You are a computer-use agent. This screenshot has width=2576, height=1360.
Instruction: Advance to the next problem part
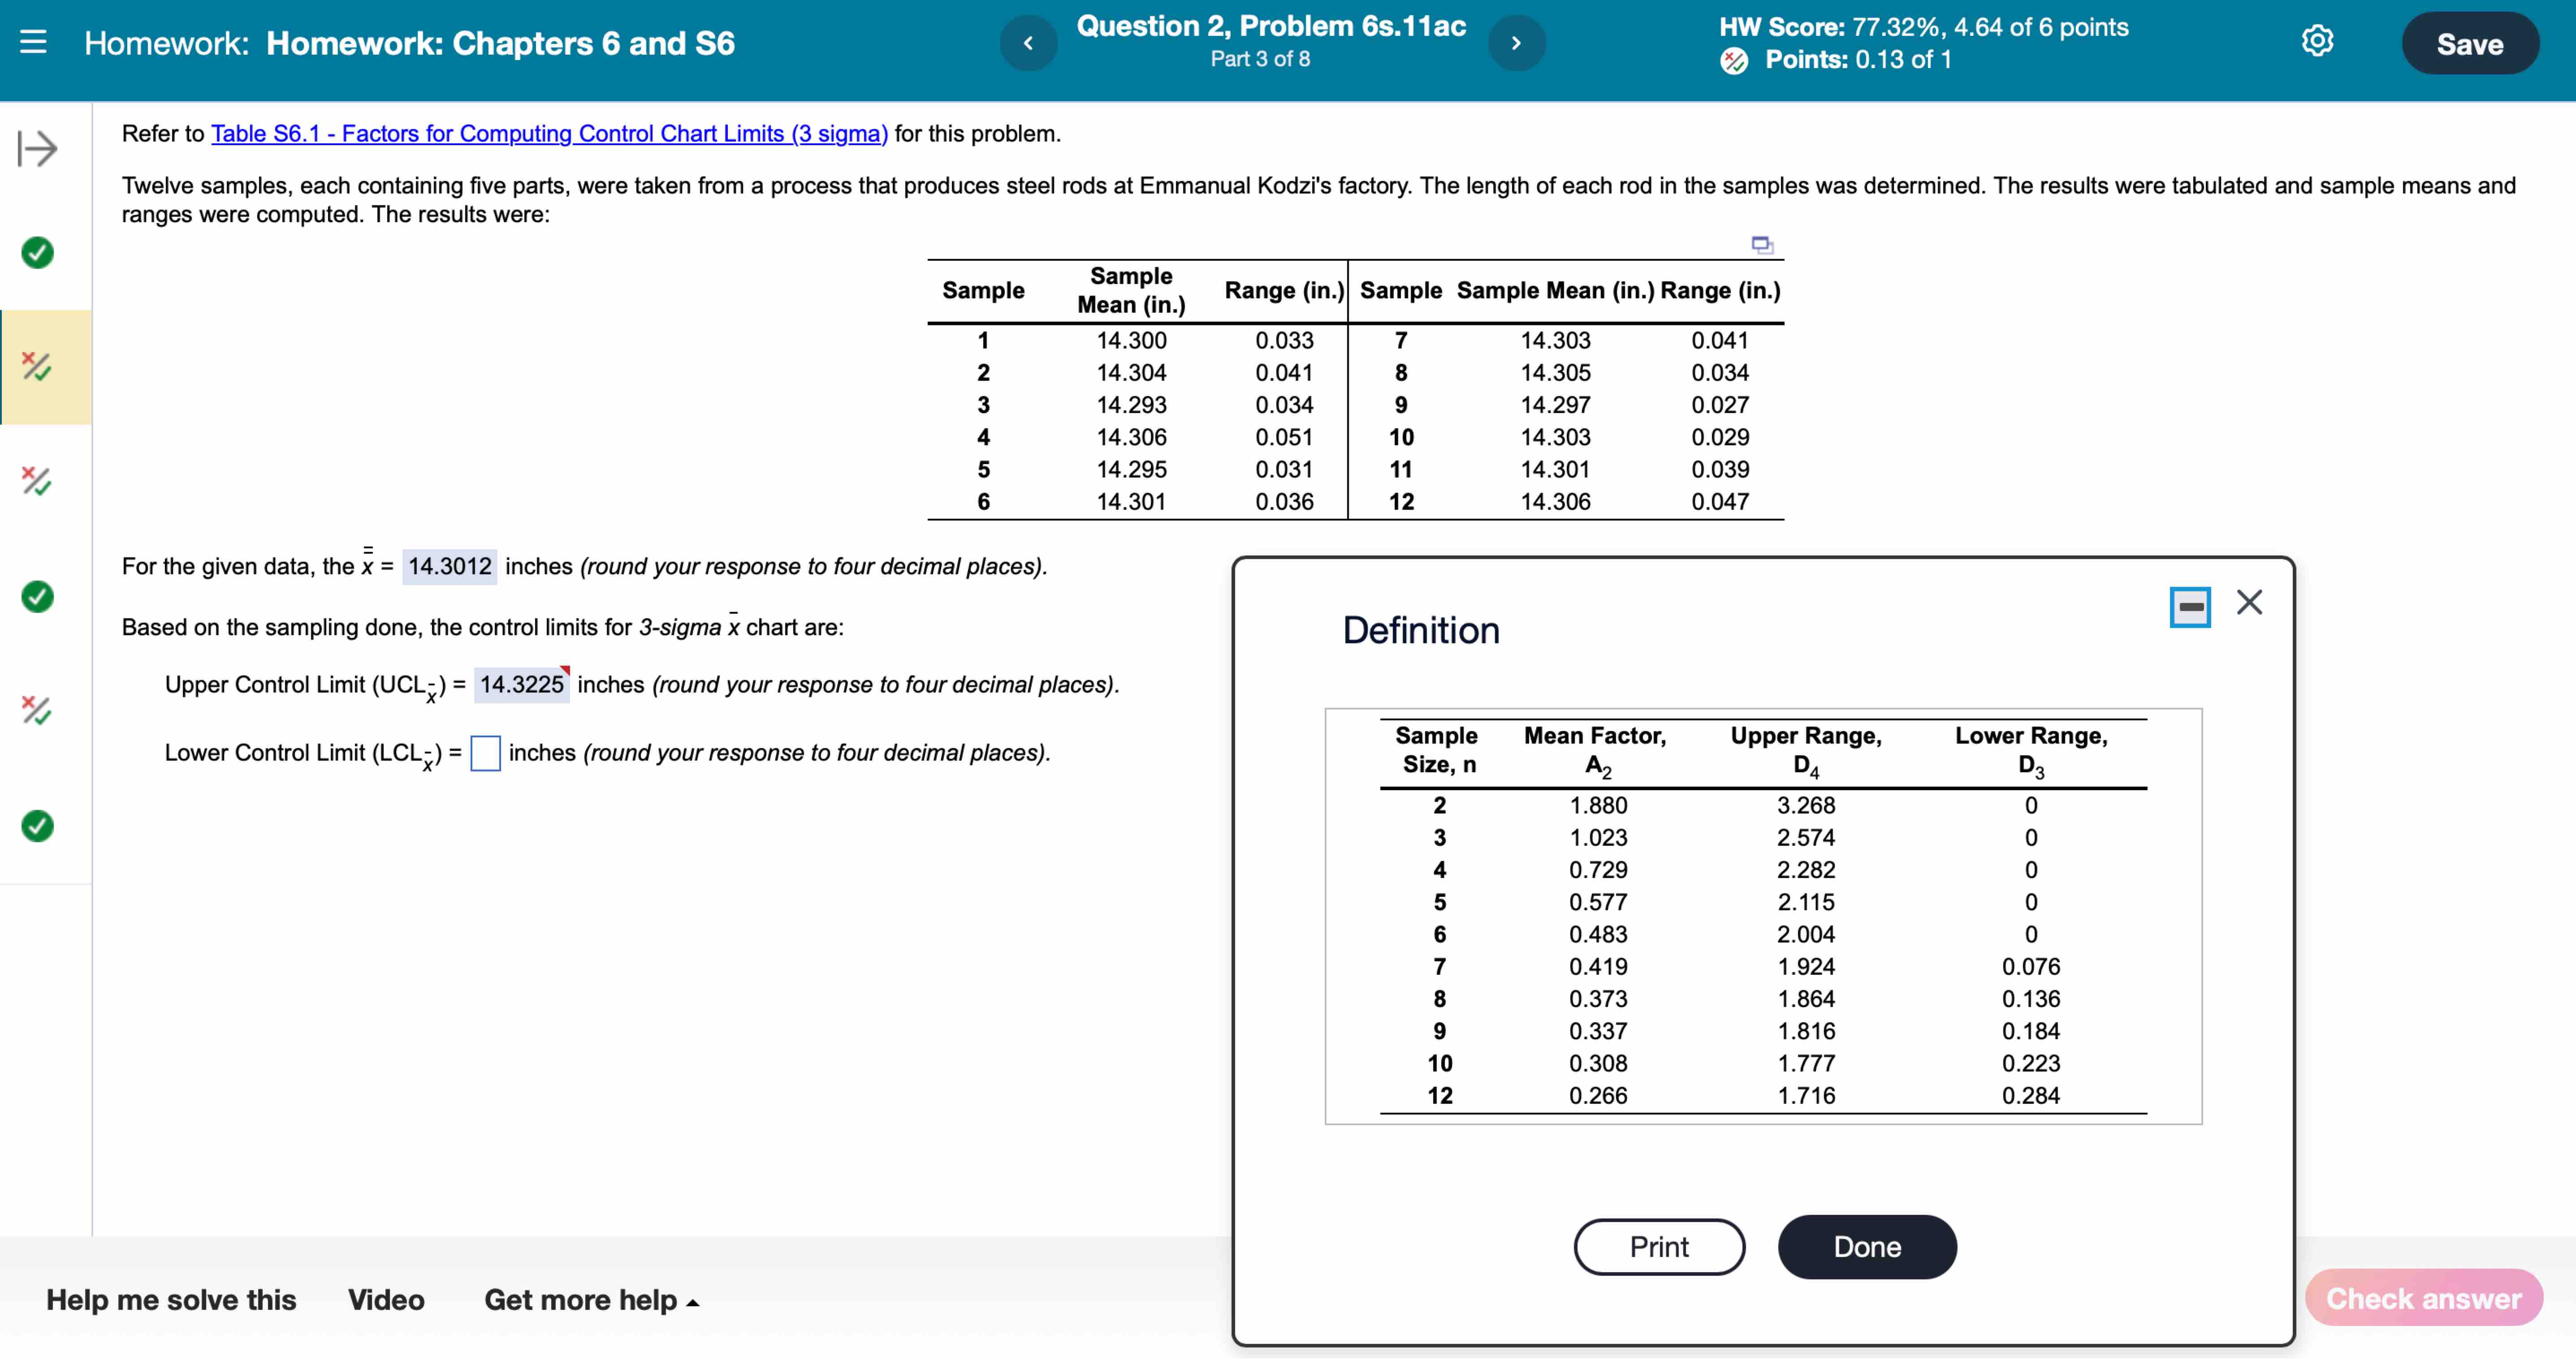click(x=1516, y=42)
